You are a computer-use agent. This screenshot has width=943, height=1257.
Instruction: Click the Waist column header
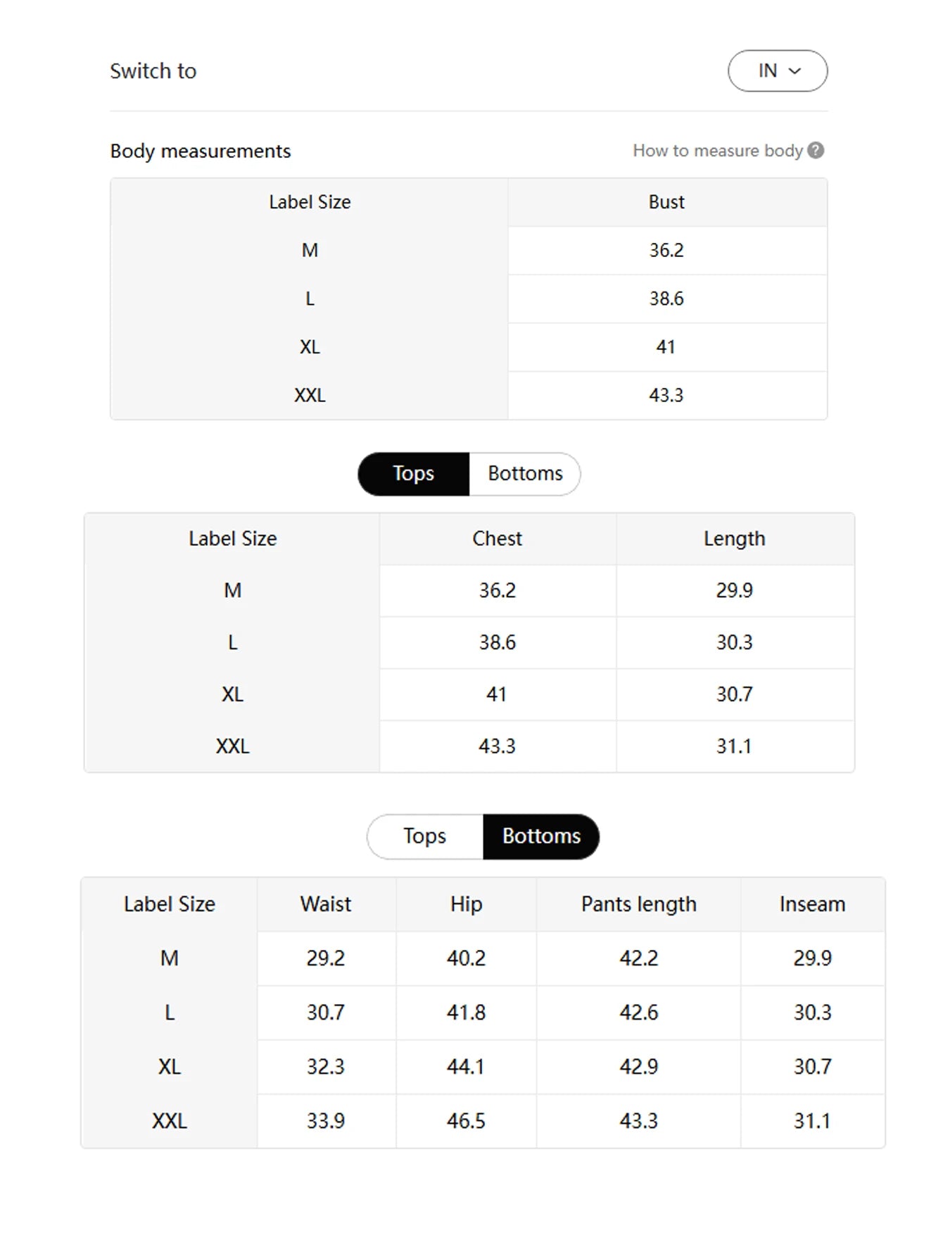[326, 904]
